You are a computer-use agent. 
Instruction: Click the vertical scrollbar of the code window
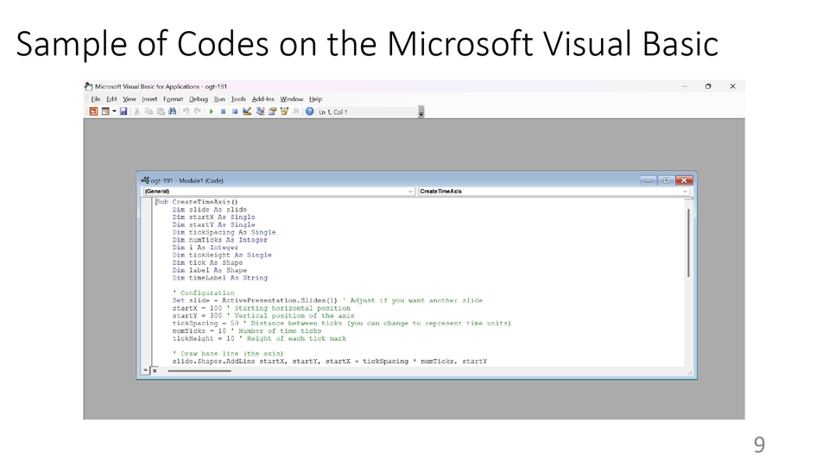pos(688,242)
